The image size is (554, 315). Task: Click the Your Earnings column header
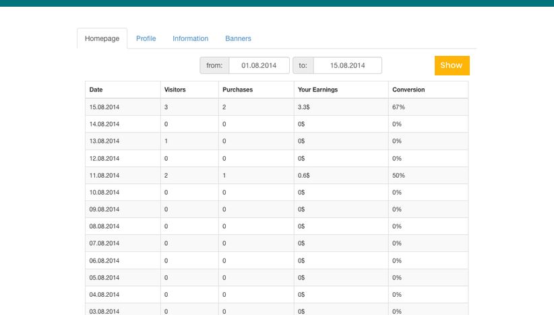317,90
